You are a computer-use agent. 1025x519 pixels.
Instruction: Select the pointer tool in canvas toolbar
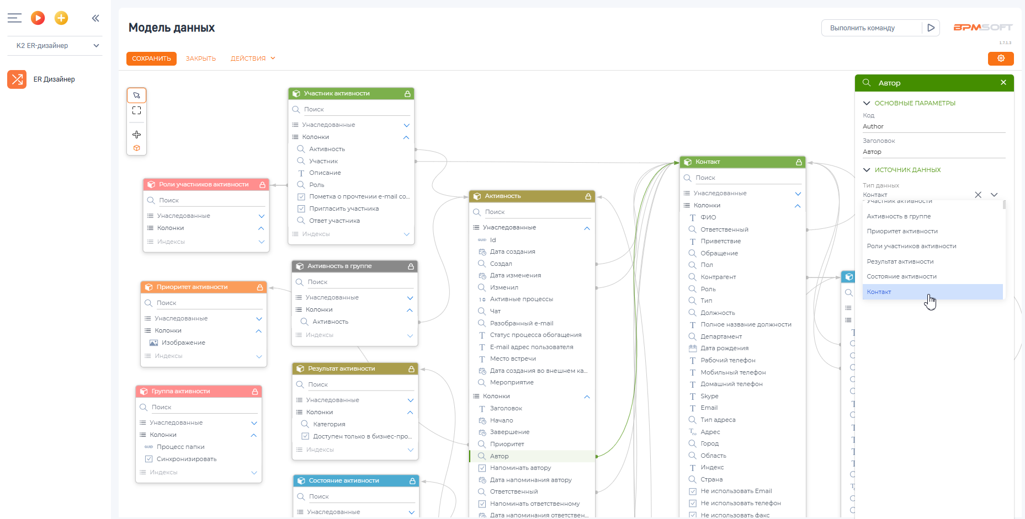click(x=136, y=95)
